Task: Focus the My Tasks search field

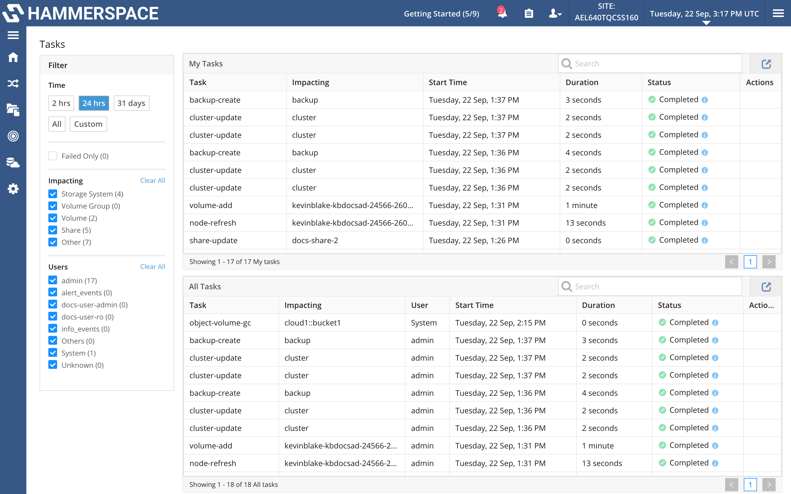Action: pyautogui.click(x=650, y=64)
